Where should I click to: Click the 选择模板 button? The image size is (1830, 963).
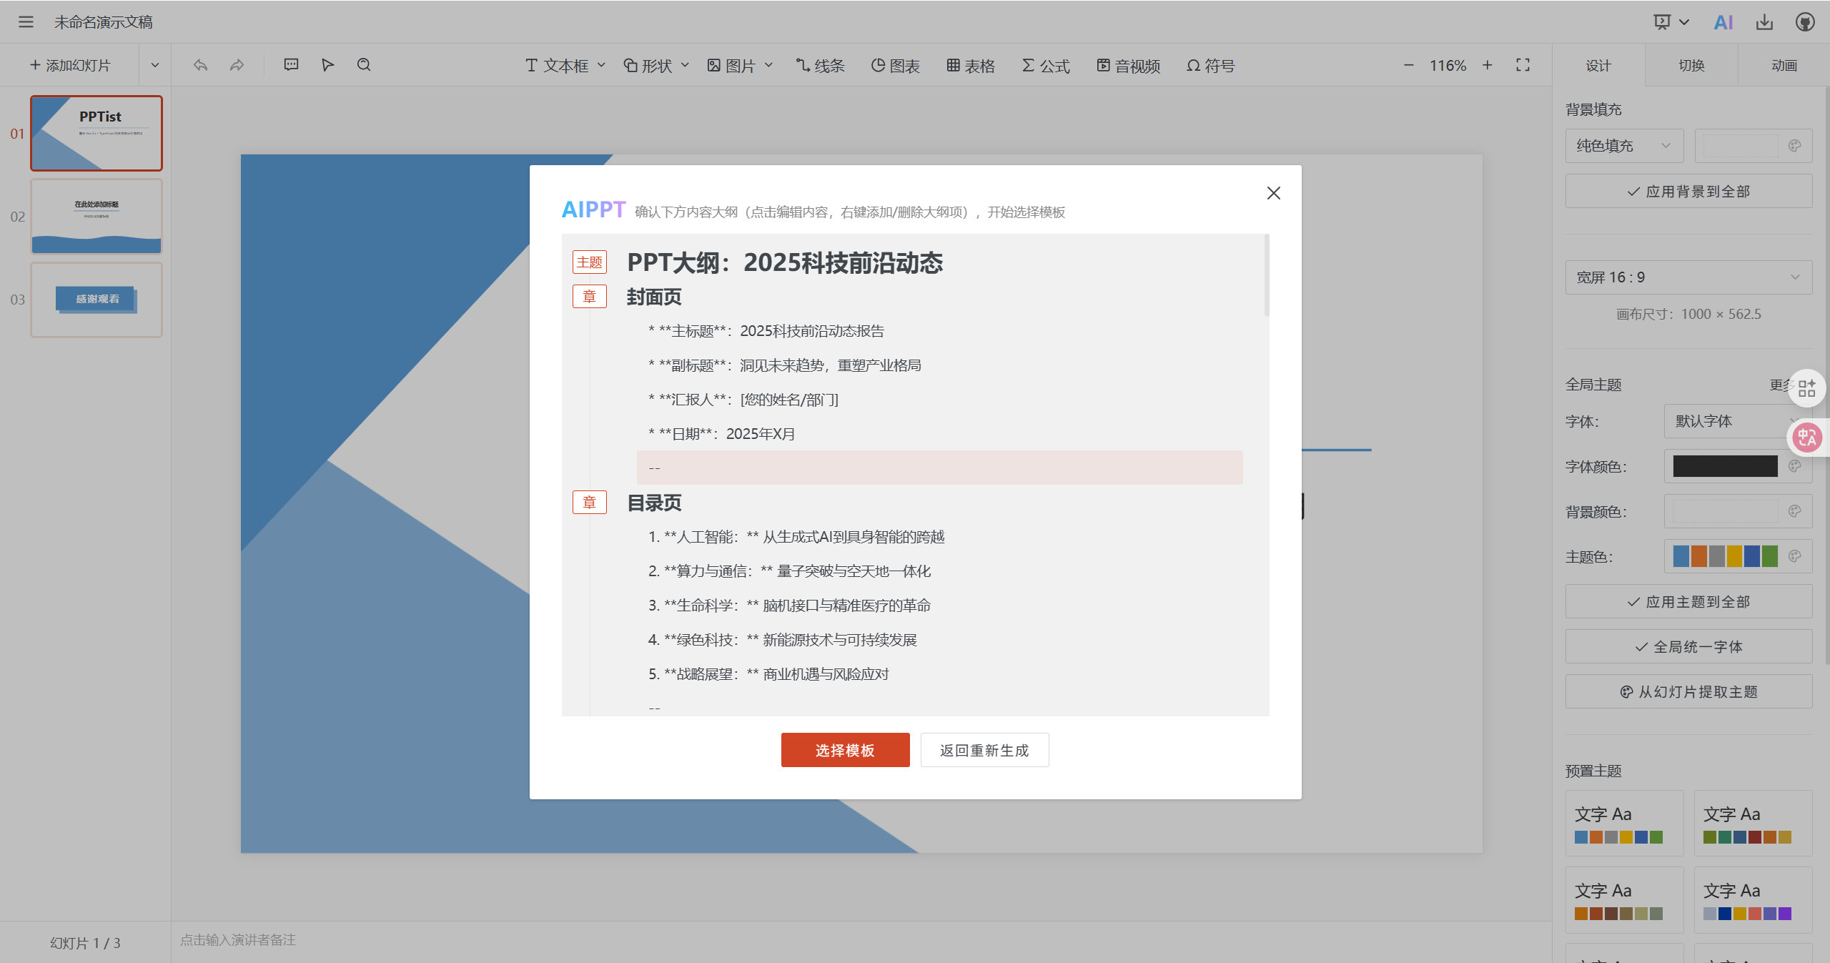click(x=845, y=750)
